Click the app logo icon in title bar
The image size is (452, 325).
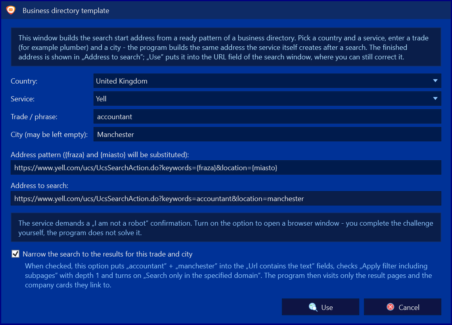[x=11, y=10]
